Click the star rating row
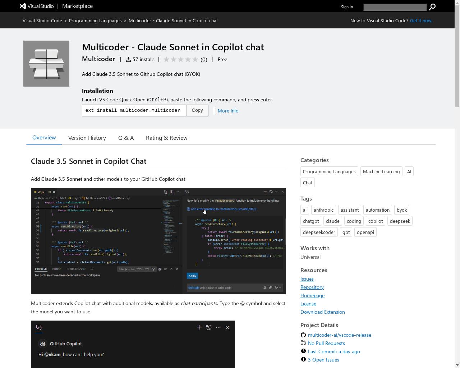The width and height of the screenshot is (460, 368). pos(181,59)
